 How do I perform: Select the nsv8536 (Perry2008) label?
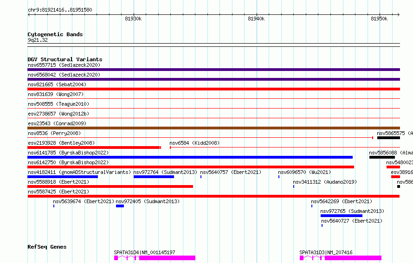(x=54, y=133)
